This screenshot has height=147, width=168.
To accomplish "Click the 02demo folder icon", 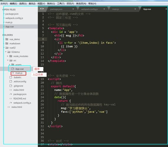I will 9,52.
